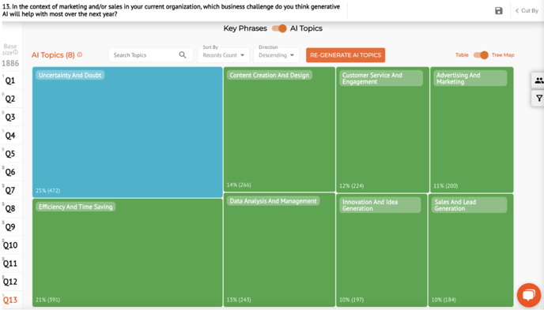This screenshot has height=310, width=544.
Task: Go to question Q11
Action: [x=10, y=263]
